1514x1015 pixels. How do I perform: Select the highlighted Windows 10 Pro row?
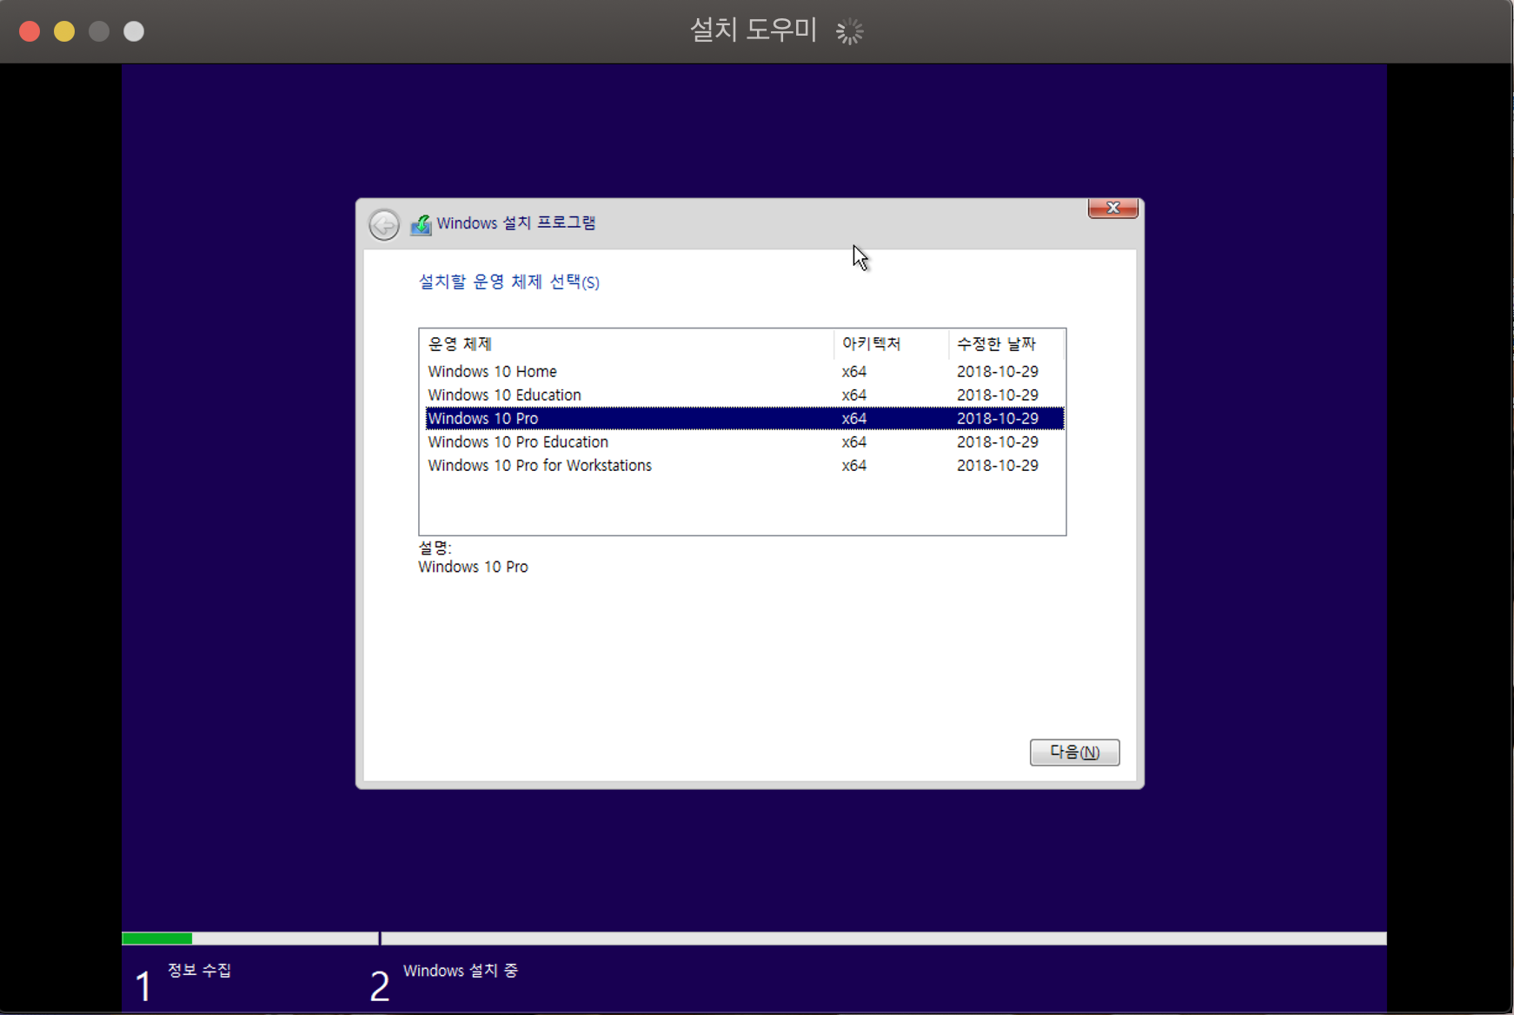click(745, 418)
